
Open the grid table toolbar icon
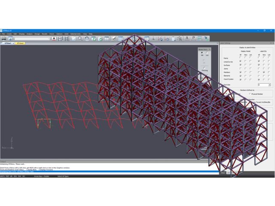click(120, 39)
